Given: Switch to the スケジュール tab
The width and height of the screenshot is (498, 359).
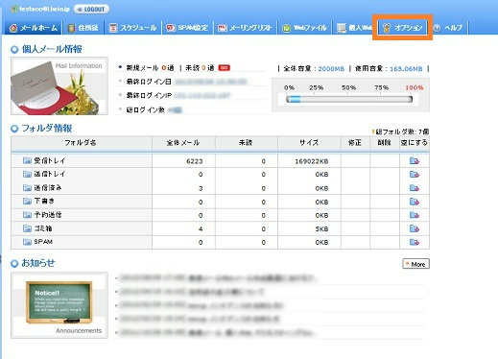Looking at the screenshot, I should tap(133, 28).
